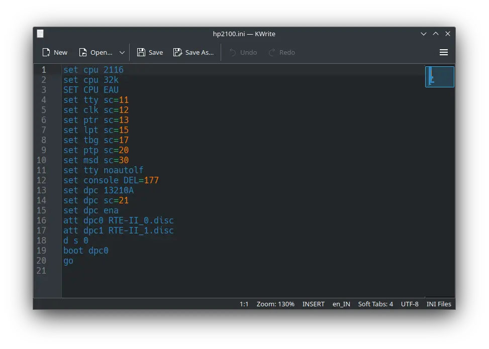Viewport: 489px width, 349px height.
Task: Open the UTF-8 encoding selector
Action: coord(410,304)
